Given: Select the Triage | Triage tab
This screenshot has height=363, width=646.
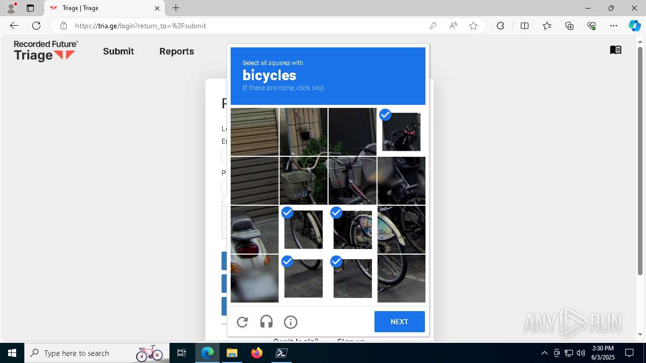Looking at the screenshot, I should [x=104, y=8].
